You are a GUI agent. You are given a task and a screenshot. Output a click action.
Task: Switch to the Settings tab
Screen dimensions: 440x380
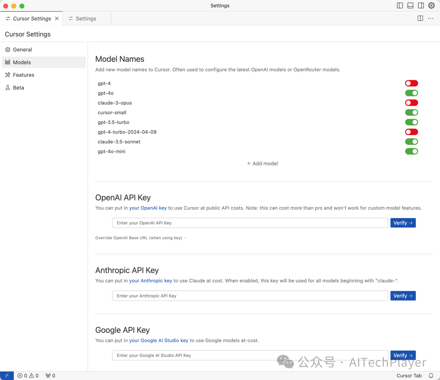tap(86, 19)
